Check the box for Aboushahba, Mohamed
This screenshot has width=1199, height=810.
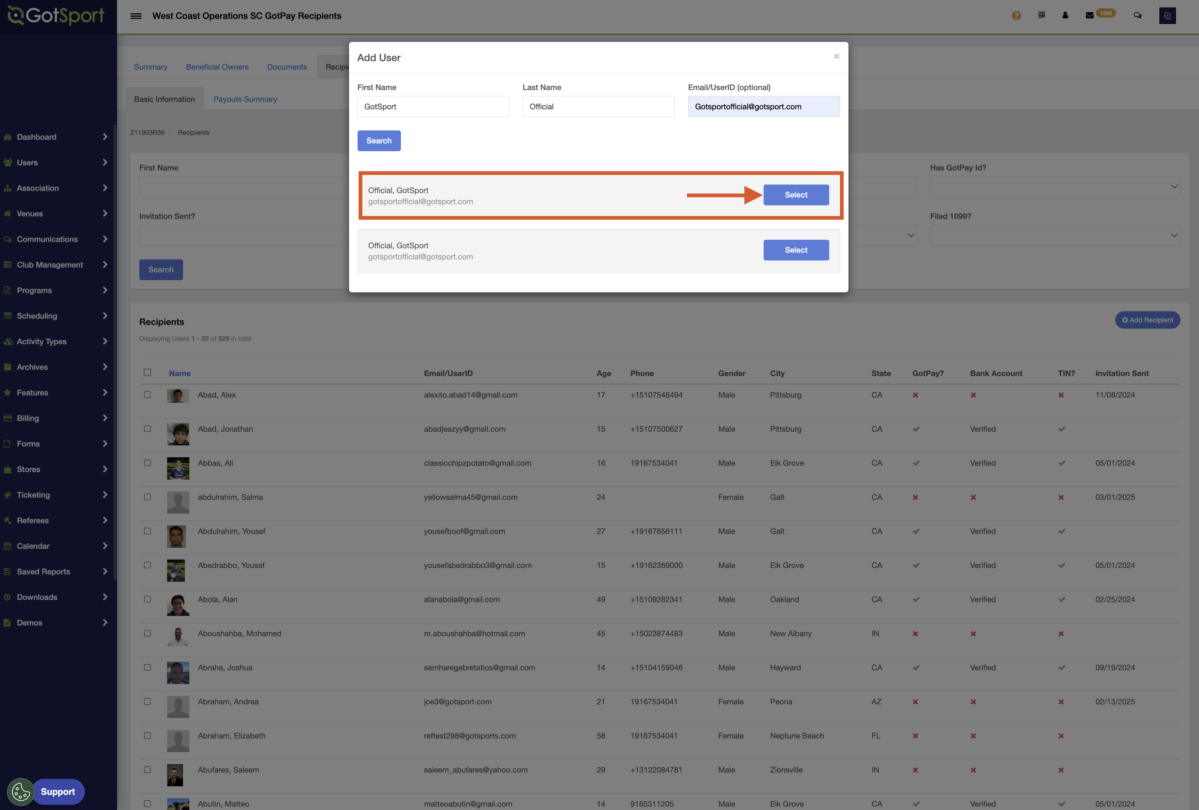147,633
